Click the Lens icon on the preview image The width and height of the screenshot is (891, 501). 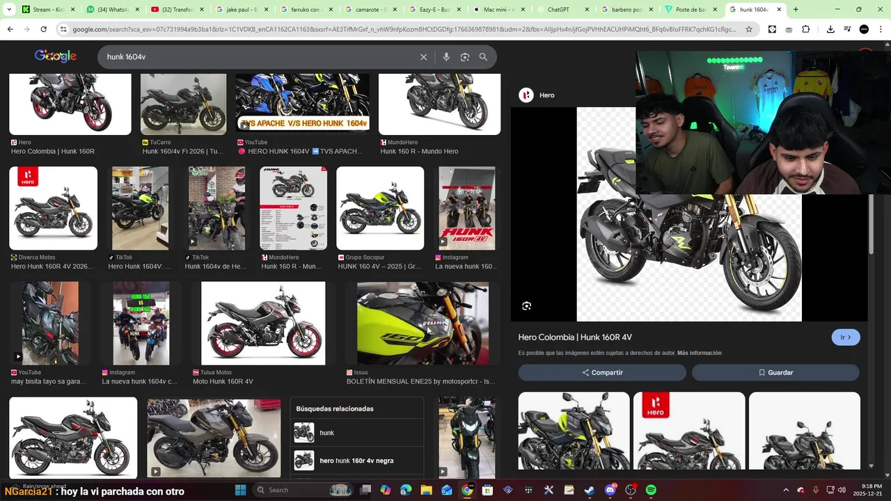(x=527, y=306)
